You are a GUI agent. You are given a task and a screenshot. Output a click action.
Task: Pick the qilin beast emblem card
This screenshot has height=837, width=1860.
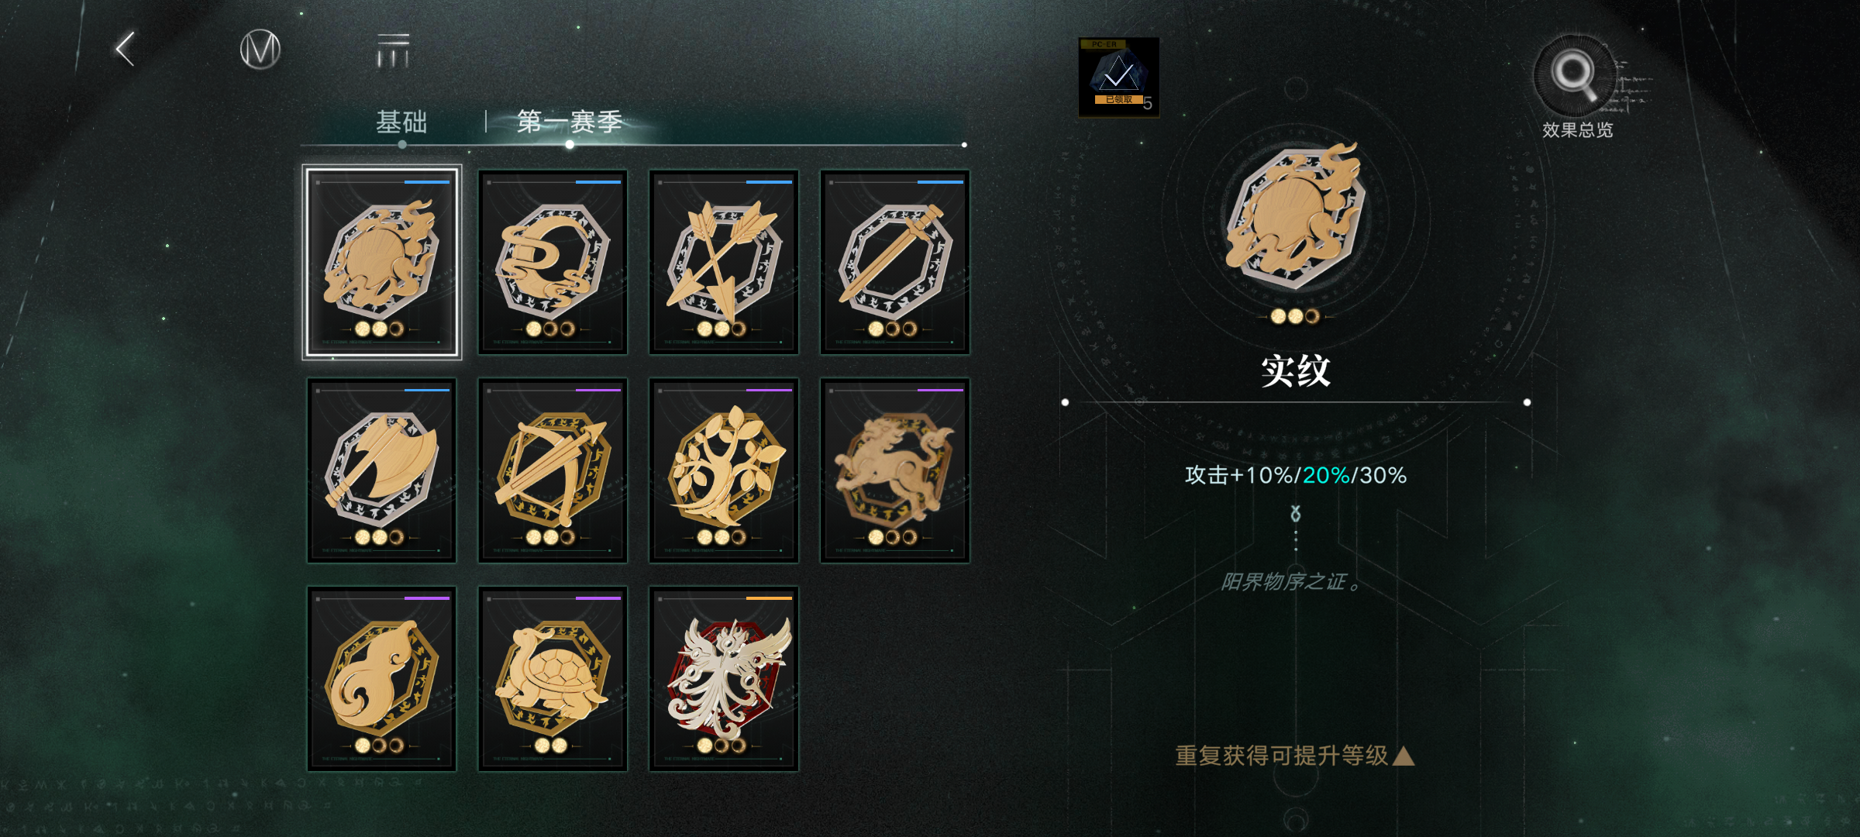pyautogui.click(x=895, y=470)
